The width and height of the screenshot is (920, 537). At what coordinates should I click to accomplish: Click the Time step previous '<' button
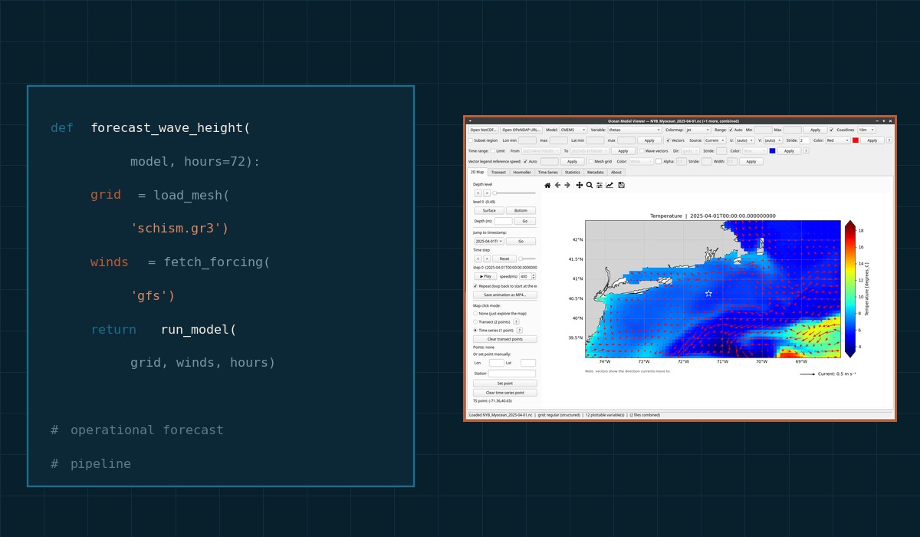click(478, 259)
